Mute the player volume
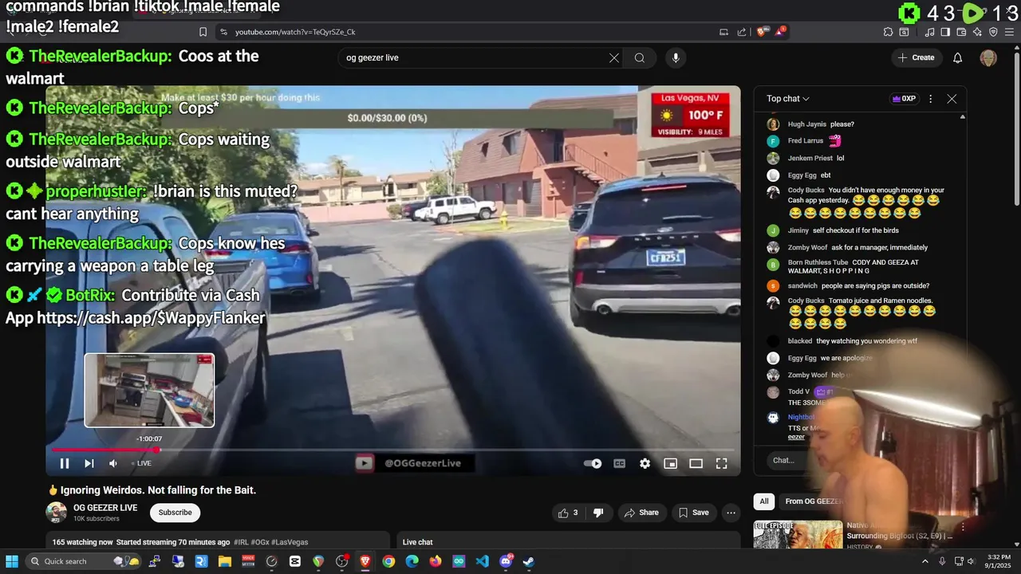This screenshot has width=1021, height=574. pyautogui.click(x=113, y=463)
